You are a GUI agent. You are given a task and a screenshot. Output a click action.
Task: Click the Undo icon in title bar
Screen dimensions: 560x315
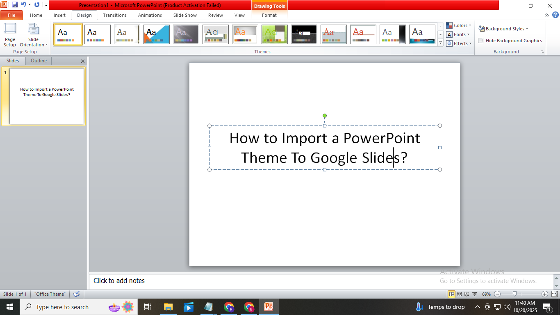[x=24, y=5]
